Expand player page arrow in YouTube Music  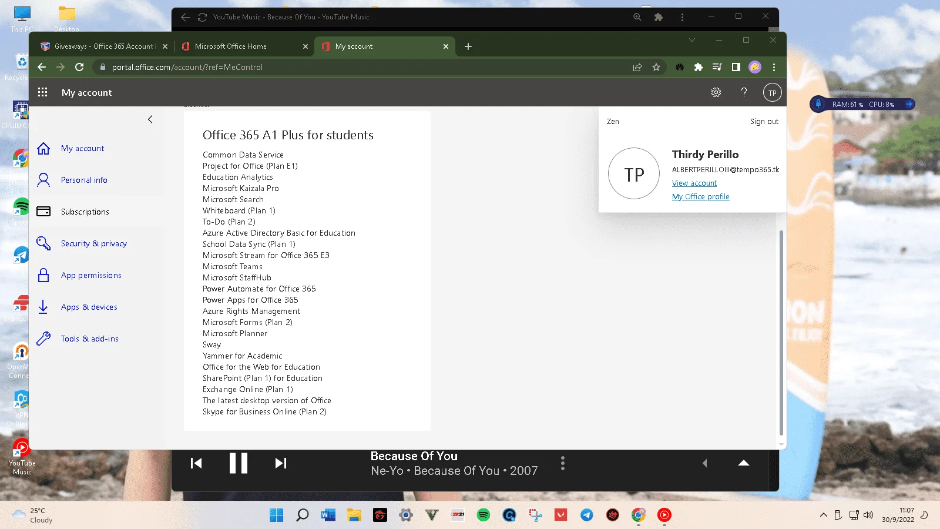(x=744, y=463)
